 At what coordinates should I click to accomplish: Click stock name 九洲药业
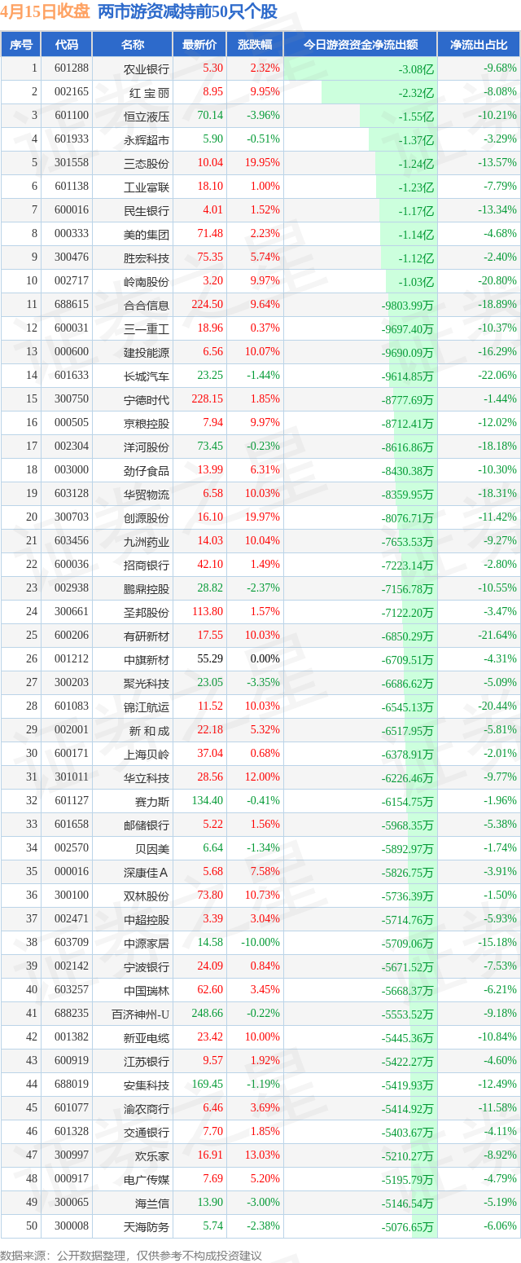click(x=147, y=541)
